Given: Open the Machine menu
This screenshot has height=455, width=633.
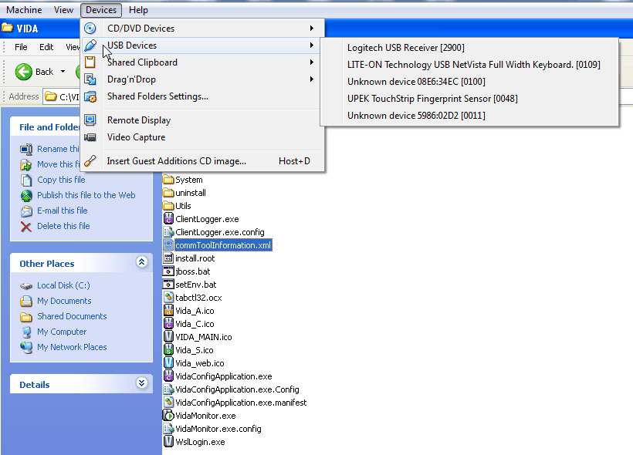Looking at the screenshot, I should (24, 10).
